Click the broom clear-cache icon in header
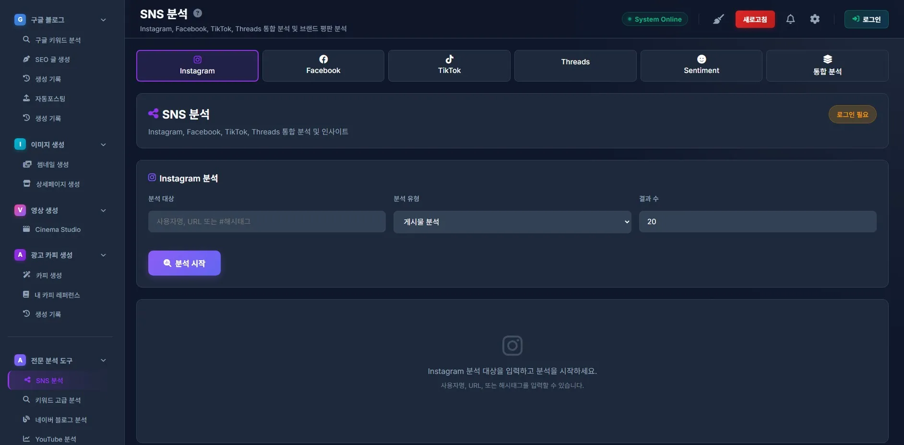 [718, 19]
